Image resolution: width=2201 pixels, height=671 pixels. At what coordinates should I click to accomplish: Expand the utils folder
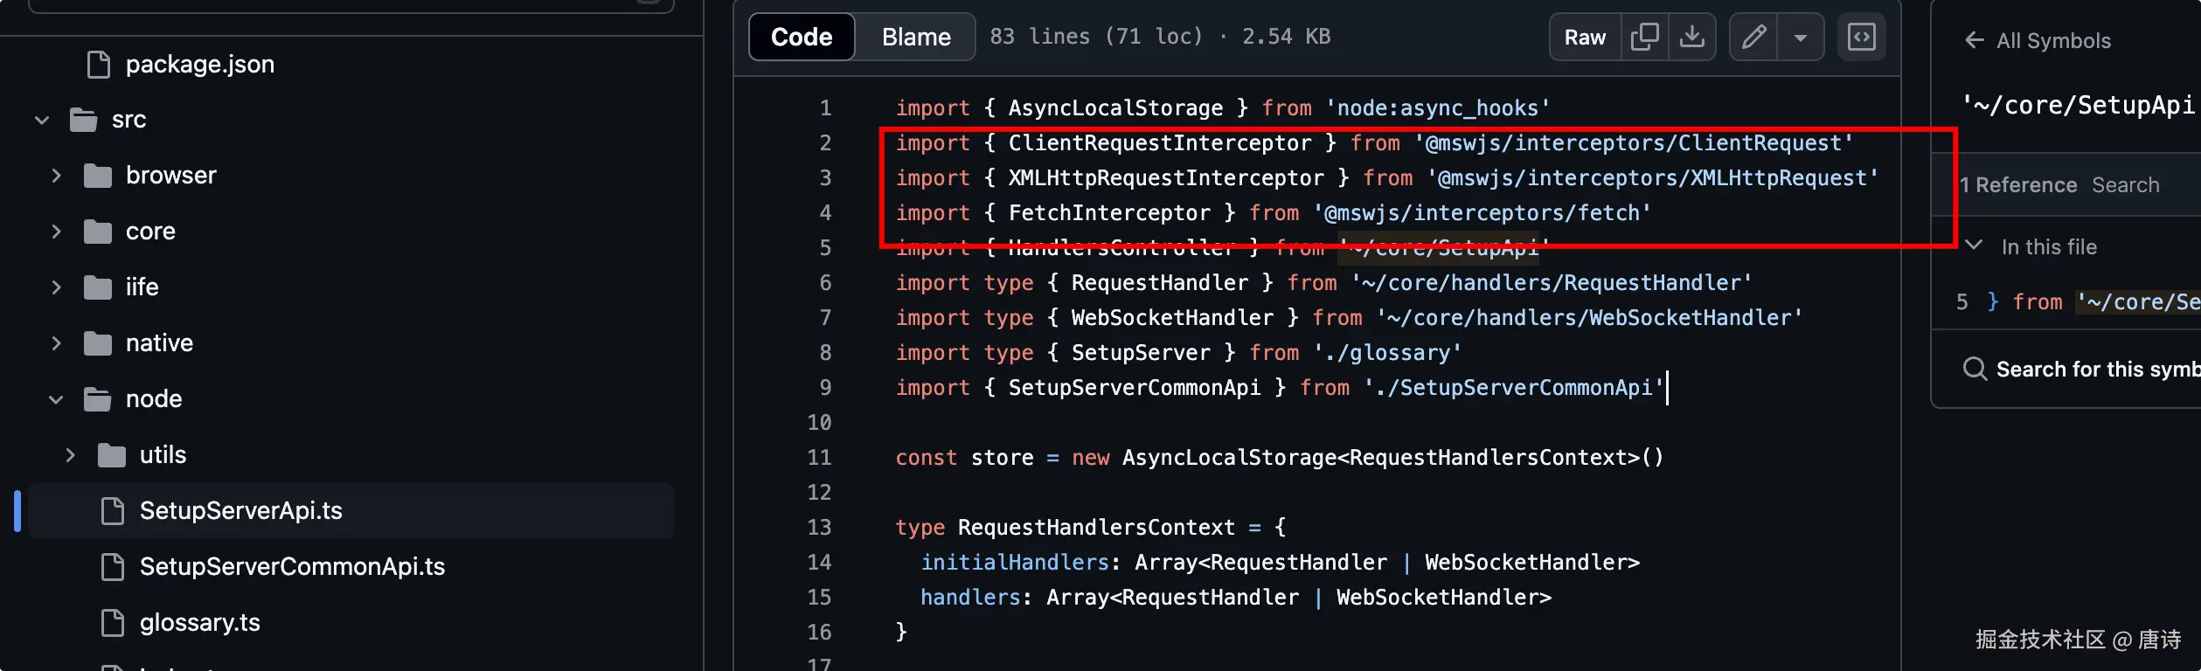tap(71, 455)
